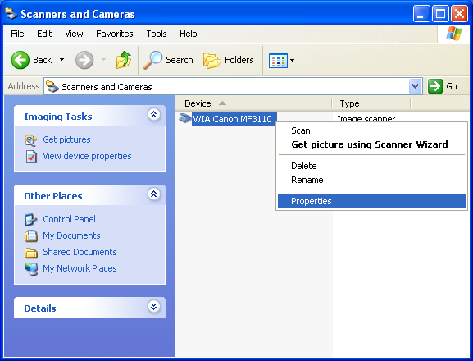Open the Address bar dropdown
Image resolution: width=473 pixels, height=361 pixels.
point(415,86)
